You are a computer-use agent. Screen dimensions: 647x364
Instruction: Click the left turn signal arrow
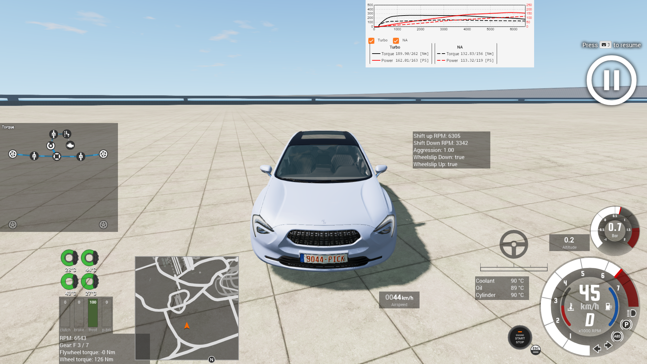pyautogui.click(x=597, y=348)
